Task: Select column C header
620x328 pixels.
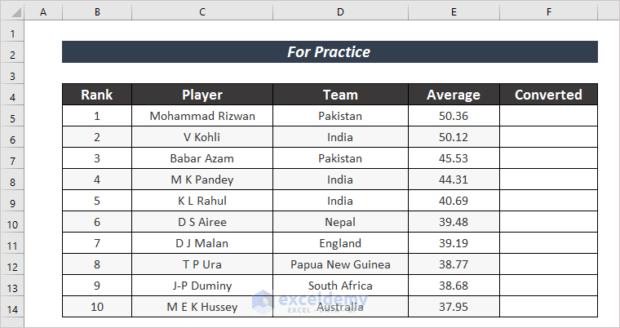Action: point(202,12)
